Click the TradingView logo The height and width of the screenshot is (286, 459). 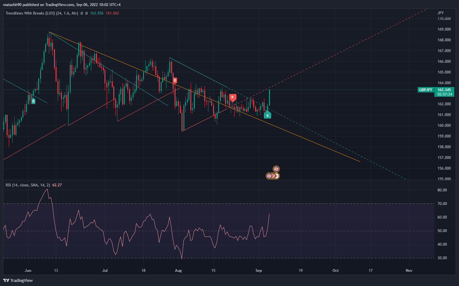tap(18, 280)
